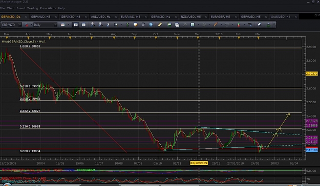This screenshot has width=320, height=186.
Task: Expand the arrow next to save template icon
Action: pos(198,25)
